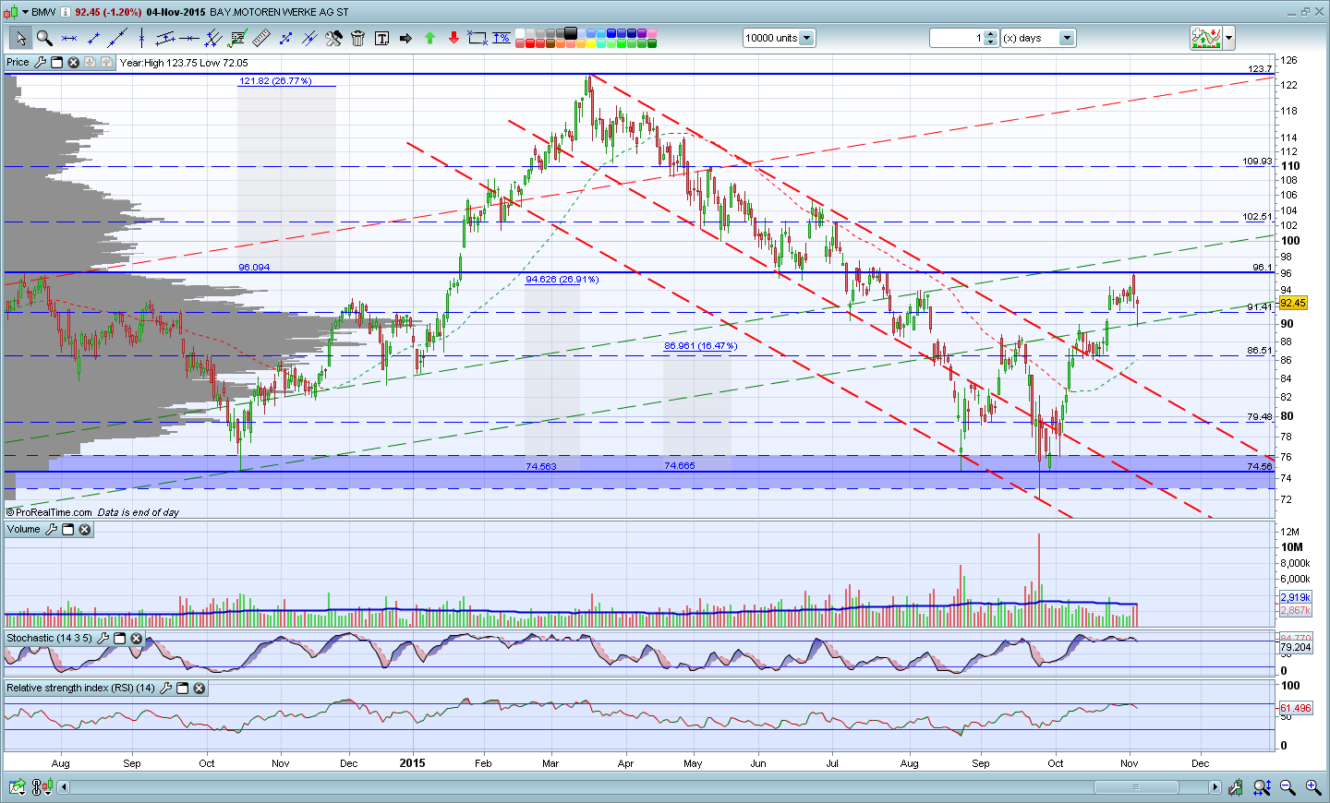Open Price panel wrench settings
Image resolution: width=1330 pixels, height=803 pixels.
point(40,63)
